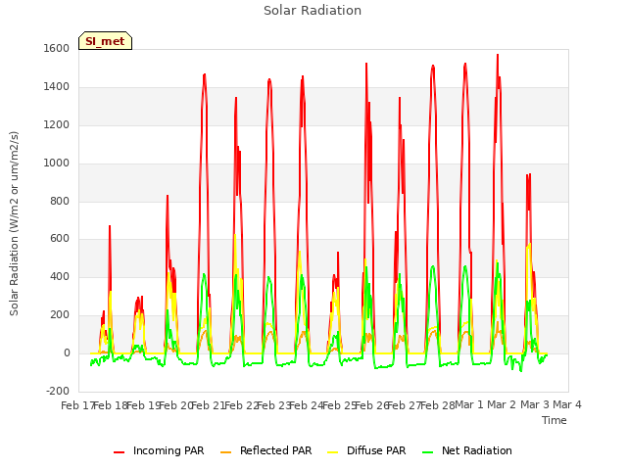Click the 200 y-axis tick label

(x=60, y=315)
